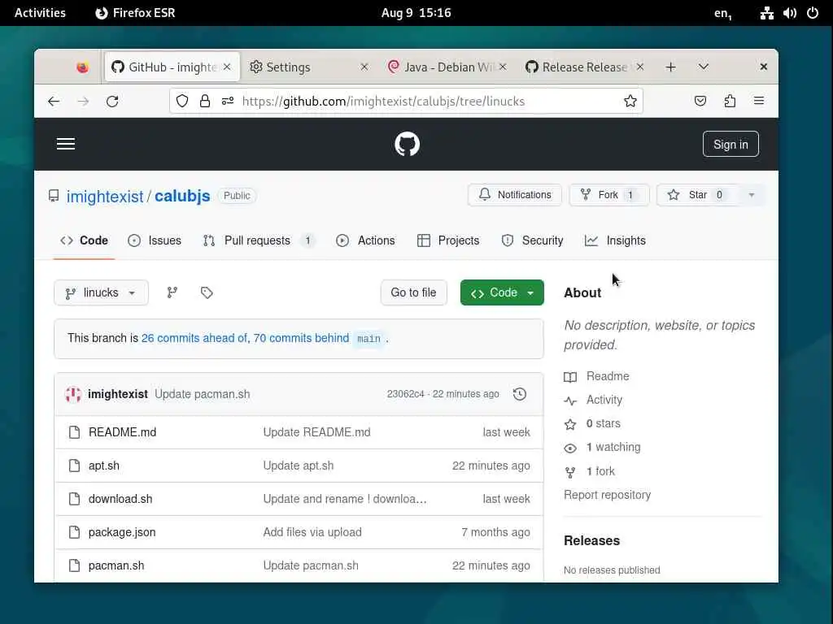Viewport: 833px width, 624px height.
Task: Close the Java - Debian Wiki tab
Action: pos(503,67)
